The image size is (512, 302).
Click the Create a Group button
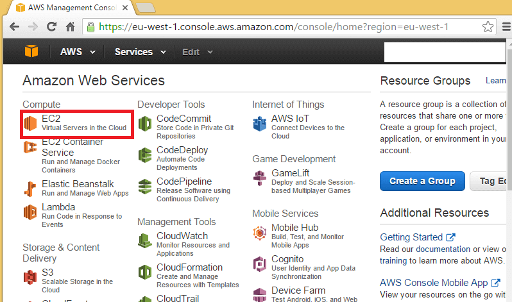click(422, 181)
